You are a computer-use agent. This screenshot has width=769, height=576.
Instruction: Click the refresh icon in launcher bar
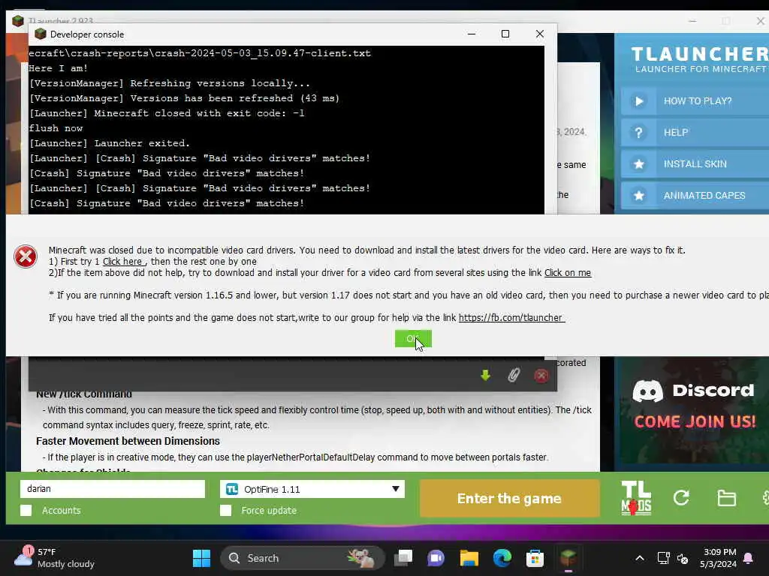click(x=680, y=498)
